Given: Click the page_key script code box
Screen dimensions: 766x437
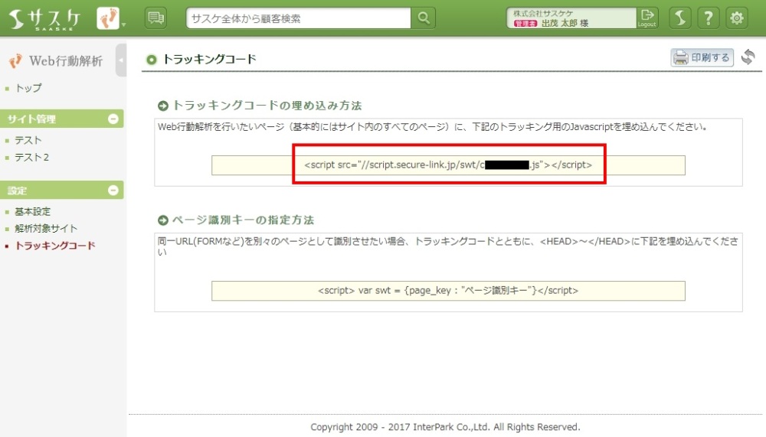Looking at the screenshot, I should coord(448,291).
